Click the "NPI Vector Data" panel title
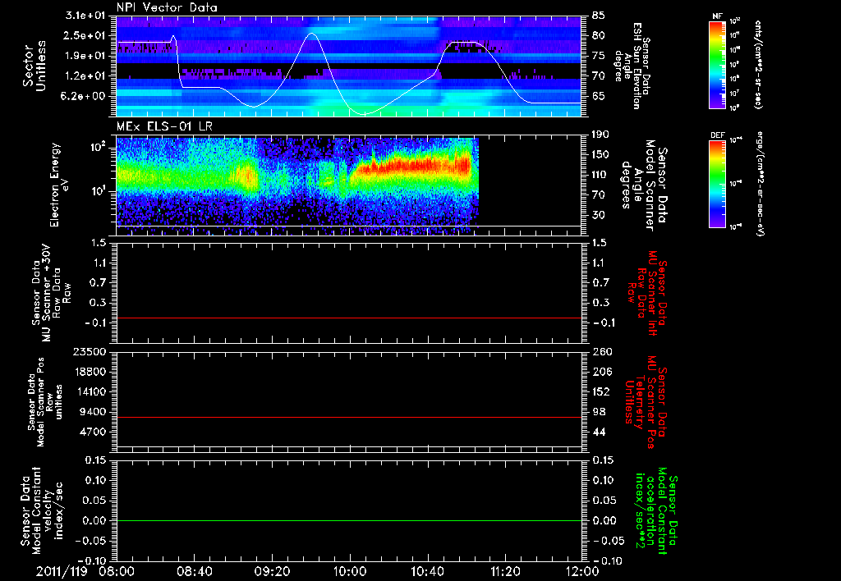The height and width of the screenshot is (581, 841). click(167, 7)
